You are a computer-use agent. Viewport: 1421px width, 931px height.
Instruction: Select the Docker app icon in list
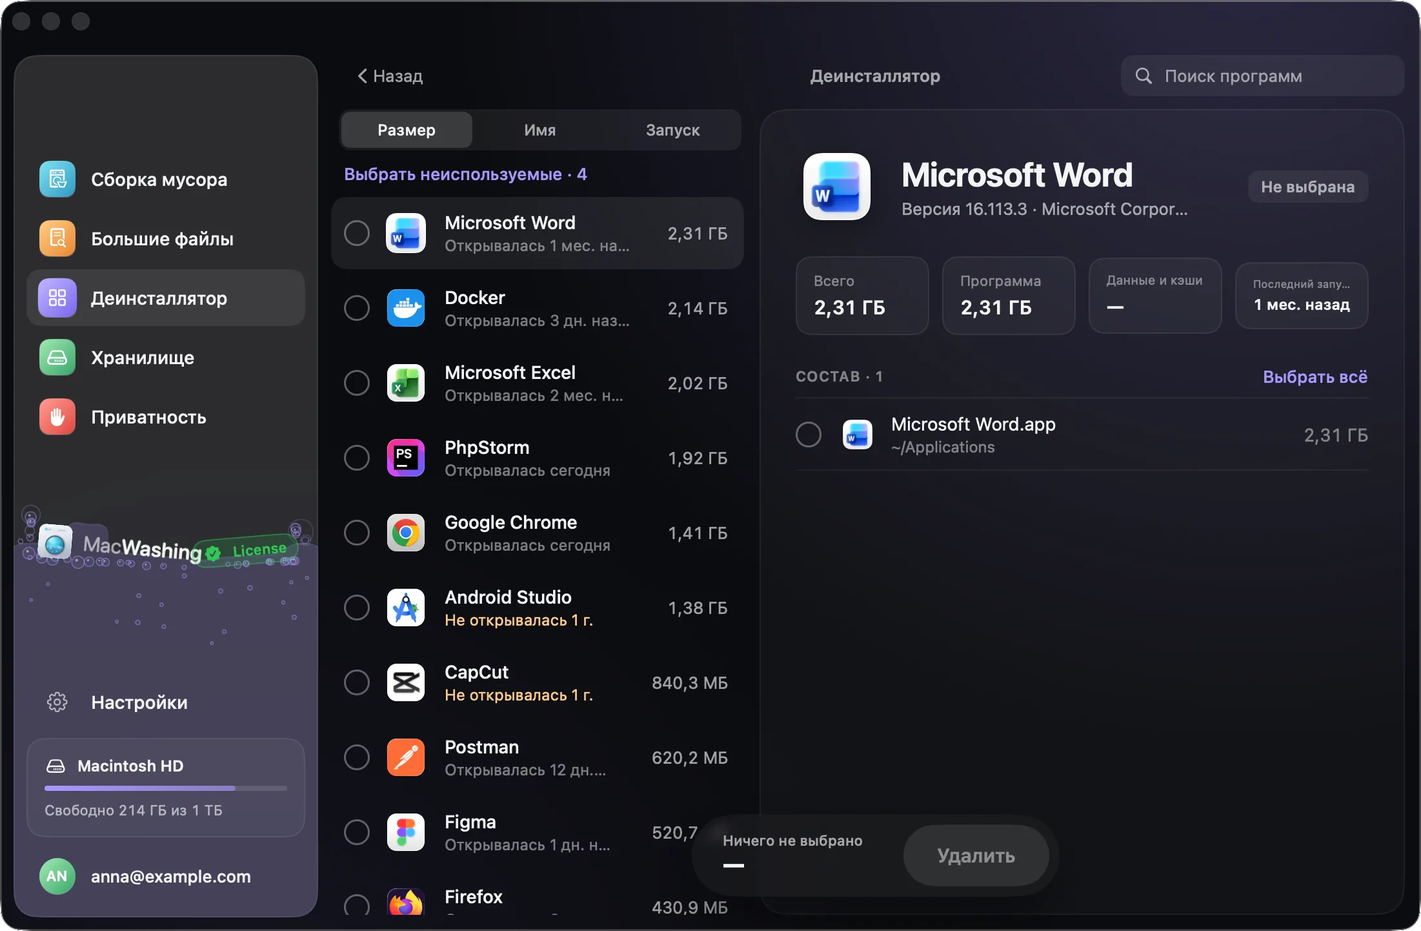(406, 308)
